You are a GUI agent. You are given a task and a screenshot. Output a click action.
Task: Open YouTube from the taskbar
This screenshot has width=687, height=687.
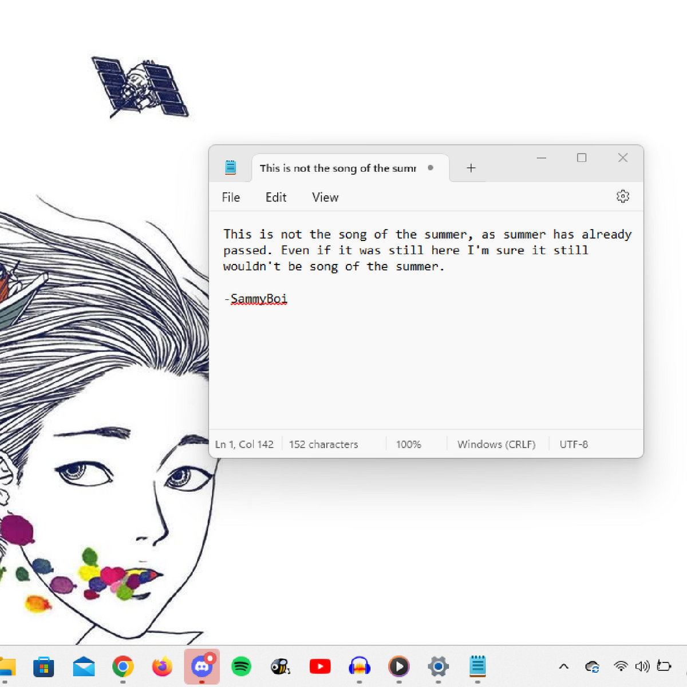[319, 666]
